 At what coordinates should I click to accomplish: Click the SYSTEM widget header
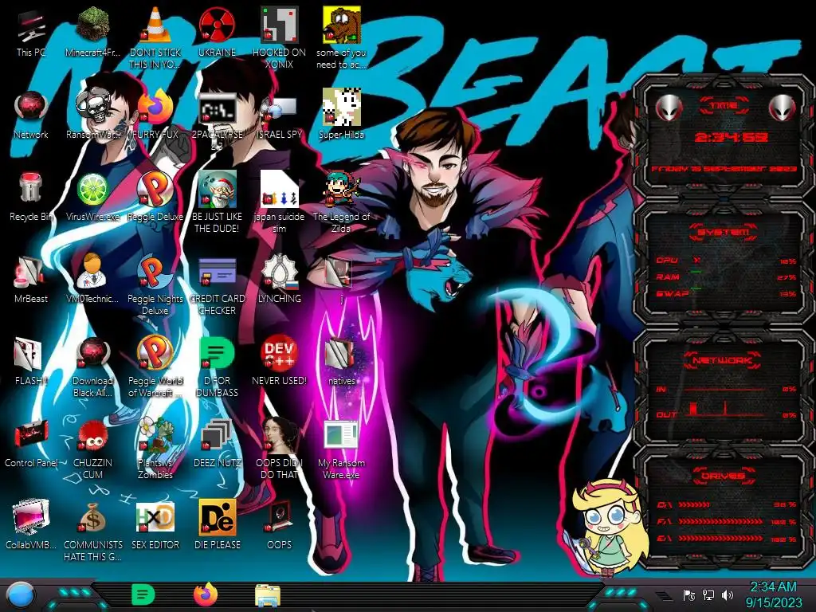(x=724, y=232)
